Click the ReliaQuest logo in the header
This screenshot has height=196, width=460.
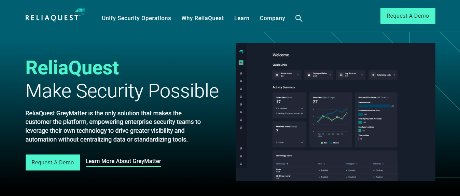[x=55, y=15]
